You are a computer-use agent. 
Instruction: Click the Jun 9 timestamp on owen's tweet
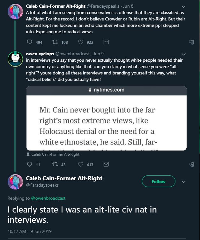pyautogui.click(x=98, y=54)
